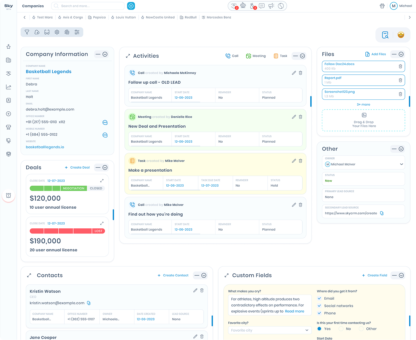Open the megaphone announcements icon

coord(271,6)
